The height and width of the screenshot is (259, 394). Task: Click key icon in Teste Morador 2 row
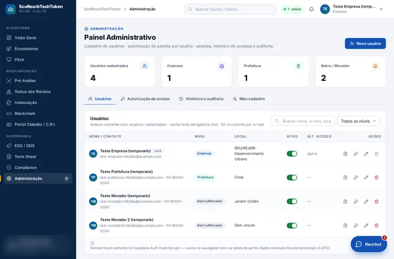(356, 225)
